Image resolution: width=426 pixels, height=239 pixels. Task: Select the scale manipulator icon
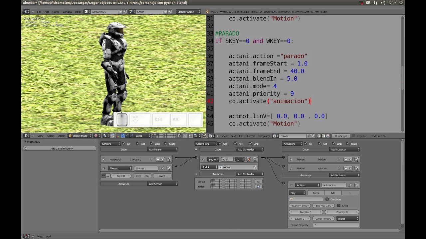[132, 136]
